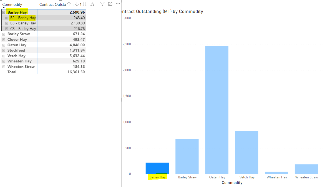
Task: Select the Stockfeed row label
Action: (16, 50)
